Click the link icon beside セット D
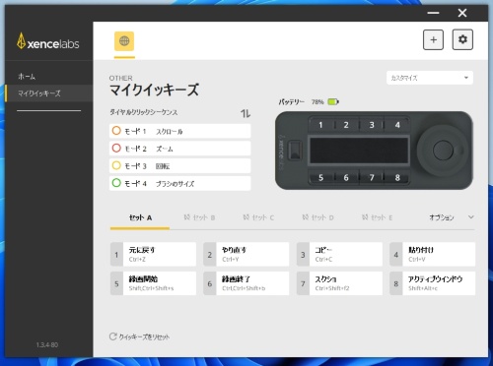493x366 pixels. click(x=305, y=217)
